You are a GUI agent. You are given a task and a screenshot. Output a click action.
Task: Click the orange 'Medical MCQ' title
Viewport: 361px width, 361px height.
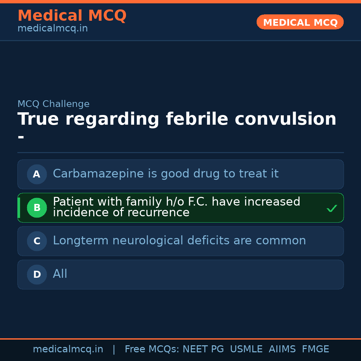point(72,16)
